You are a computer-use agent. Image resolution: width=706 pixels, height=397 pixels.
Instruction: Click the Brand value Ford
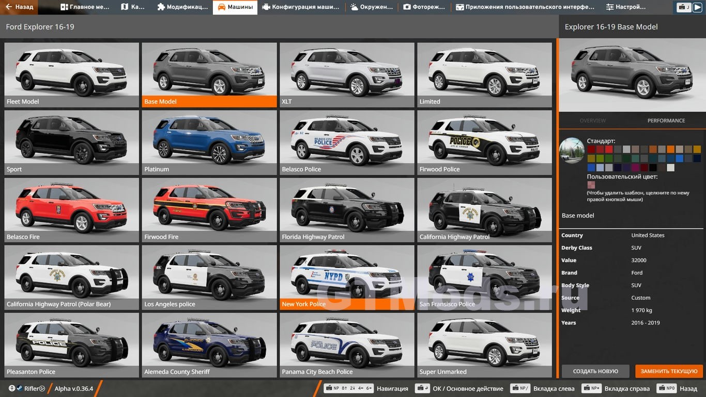(x=637, y=272)
